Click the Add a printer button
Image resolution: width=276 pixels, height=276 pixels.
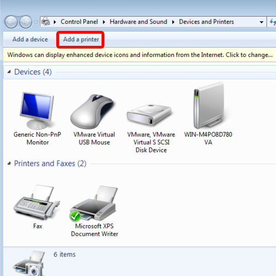pyautogui.click(x=81, y=39)
